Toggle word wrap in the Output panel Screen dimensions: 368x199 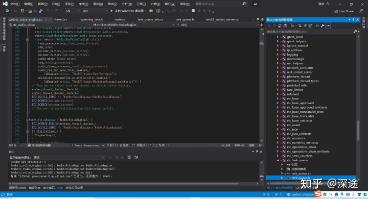[136, 157]
